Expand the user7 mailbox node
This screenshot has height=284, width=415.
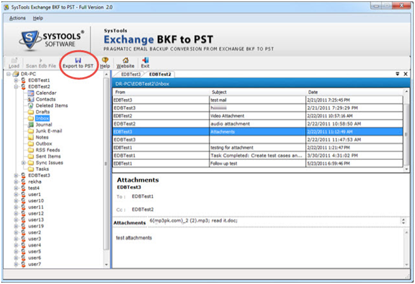pyautogui.click(x=16, y=264)
